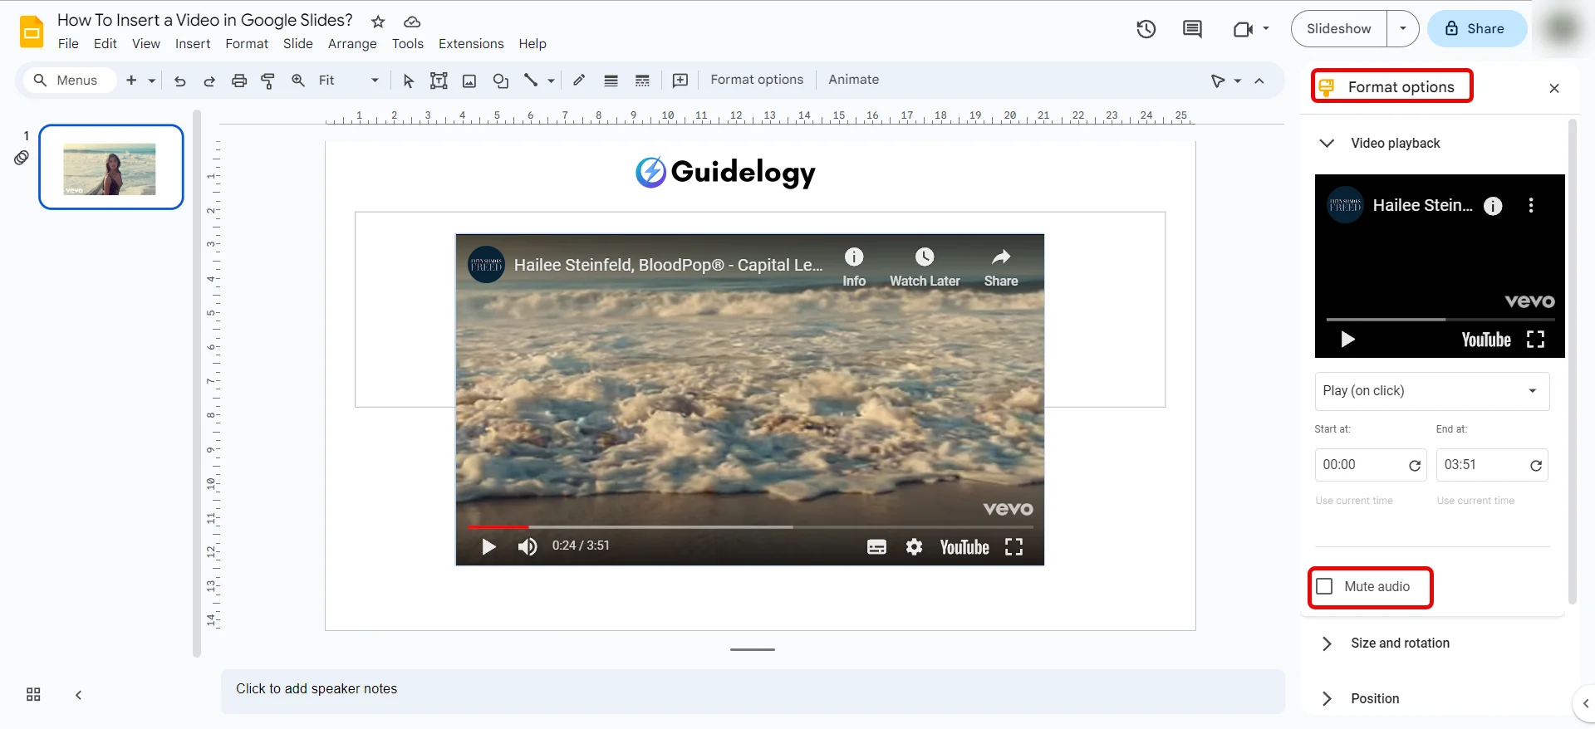The height and width of the screenshot is (729, 1595).
Task: Expand the Size and rotation section
Action: 1327,643
